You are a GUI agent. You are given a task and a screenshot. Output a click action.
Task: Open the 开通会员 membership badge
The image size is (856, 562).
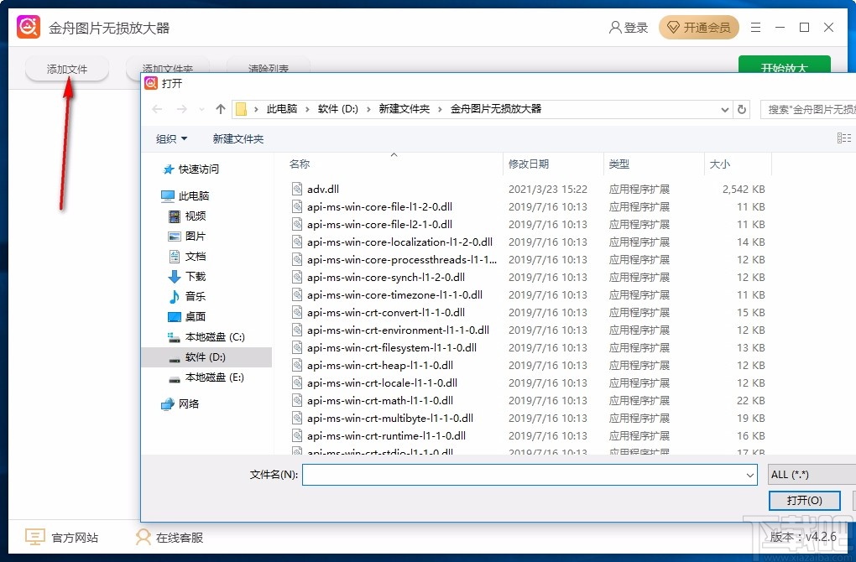click(x=699, y=26)
